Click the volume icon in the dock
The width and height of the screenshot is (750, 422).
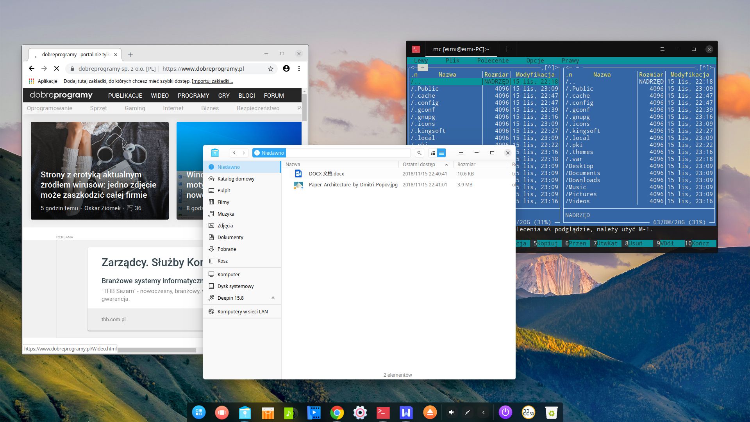(452, 412)
